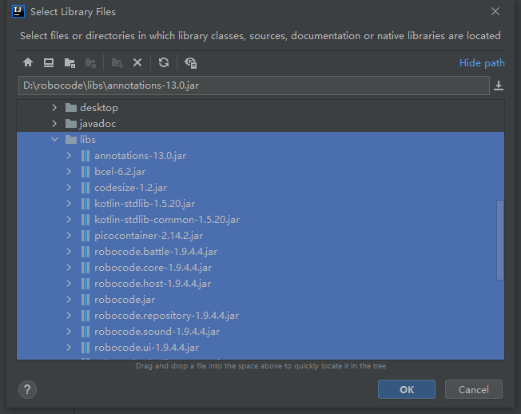Expand bcel-6.2.jar contents
The width and height of the screenshot is (521, 414).
click(69, 172)
